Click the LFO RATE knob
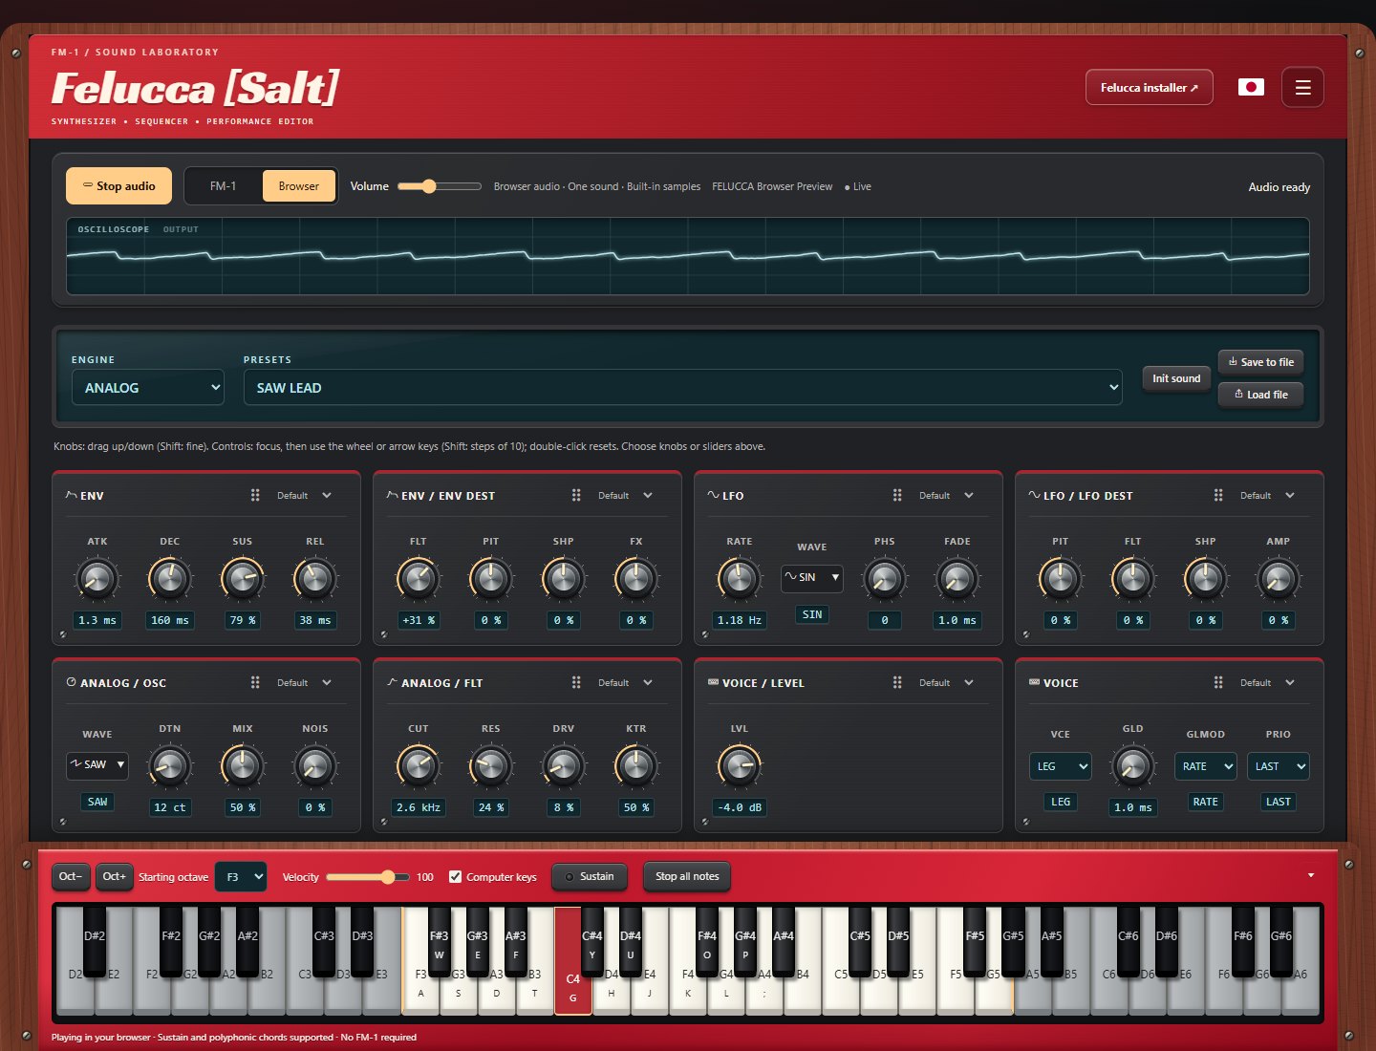 coord(740,578)
